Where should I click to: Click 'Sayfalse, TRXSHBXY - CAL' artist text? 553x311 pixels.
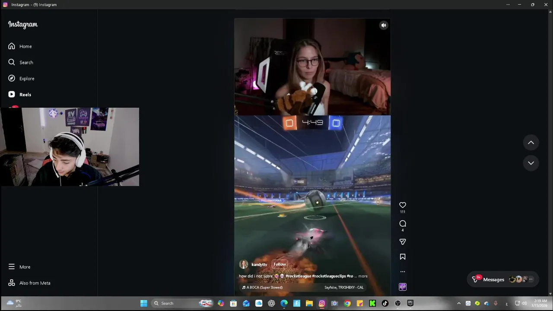point(344,287)
